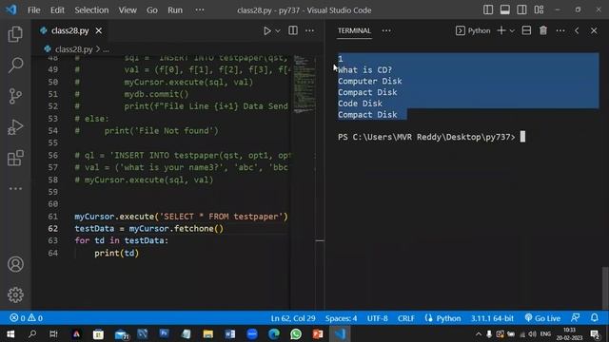
Task: Change end of line sequence CRLF
Action: coord(406,318)
